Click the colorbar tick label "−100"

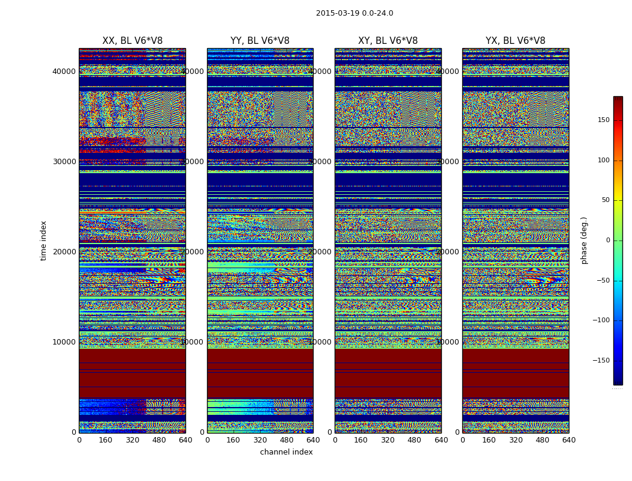(601, 320)
